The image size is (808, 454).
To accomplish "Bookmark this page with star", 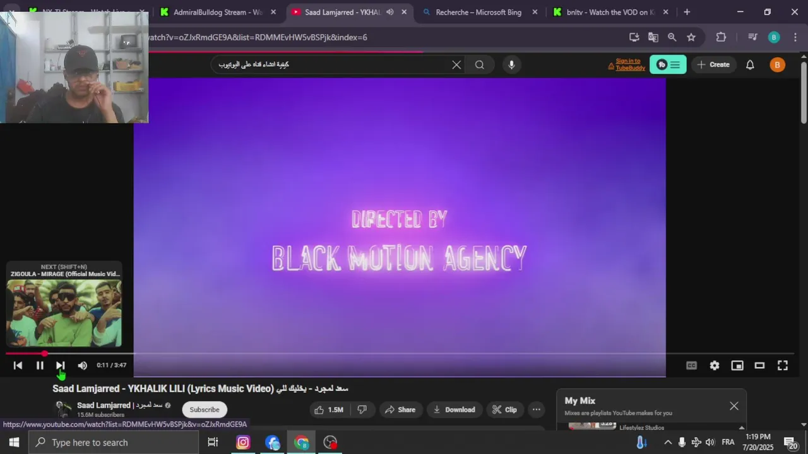I will pos(691,37).
